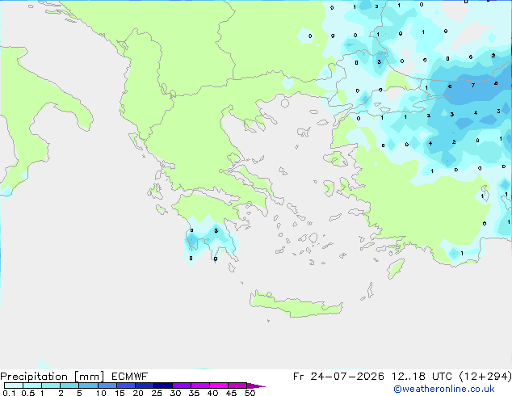The width and height of the screenshot is (512, 396).
Task: Click the 0.5–1 mm legend color swatch
Action: pos(32,385)
